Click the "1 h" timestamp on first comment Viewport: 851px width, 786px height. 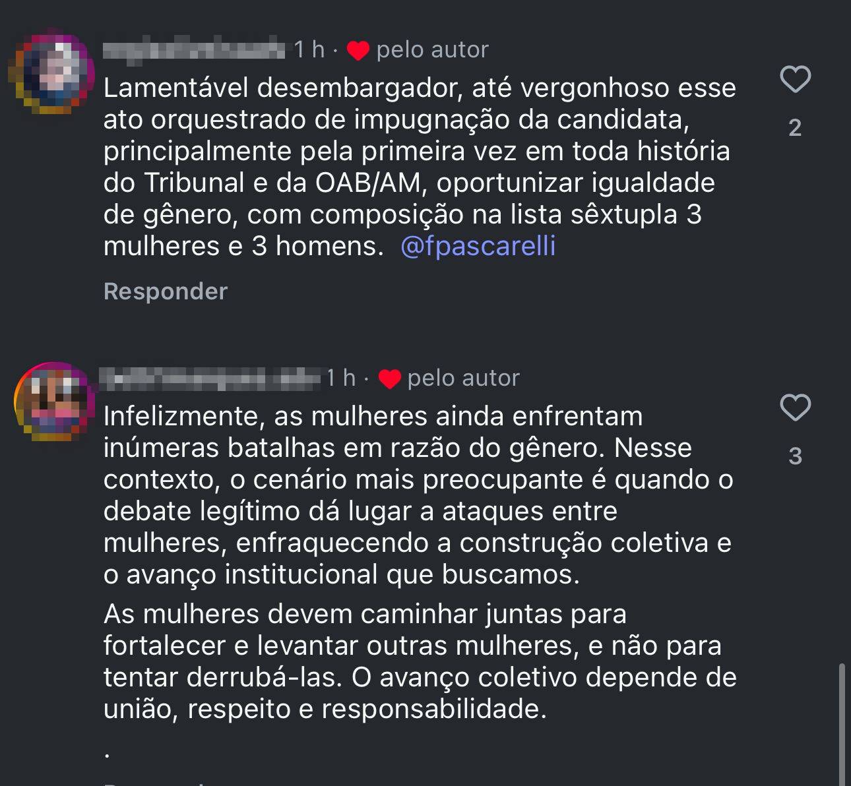[309, 49]
